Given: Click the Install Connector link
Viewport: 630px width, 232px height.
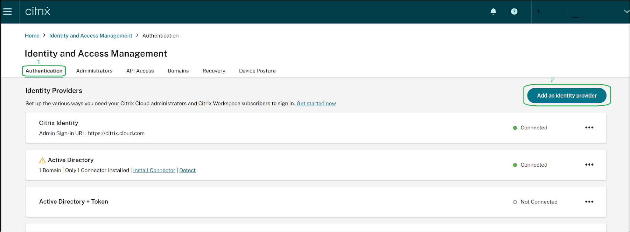Looking at the screenshot, I should click(x=154, y=170).
